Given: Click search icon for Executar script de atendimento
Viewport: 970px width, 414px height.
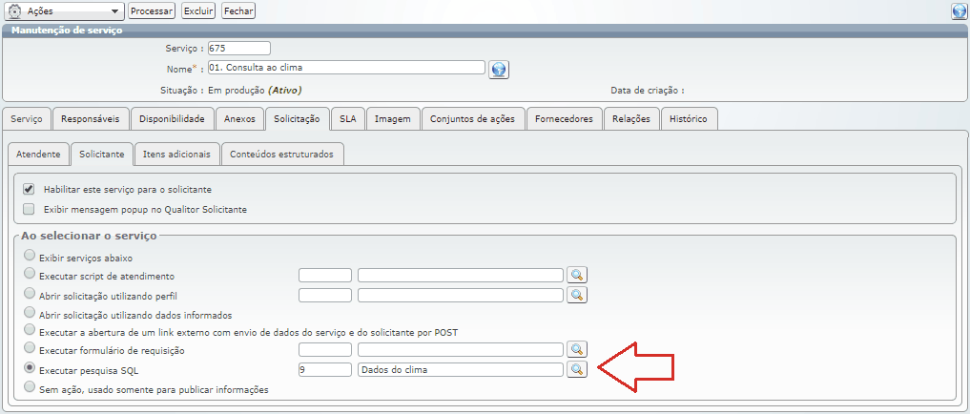Looking at the screenshot, I should click(576, 275).
